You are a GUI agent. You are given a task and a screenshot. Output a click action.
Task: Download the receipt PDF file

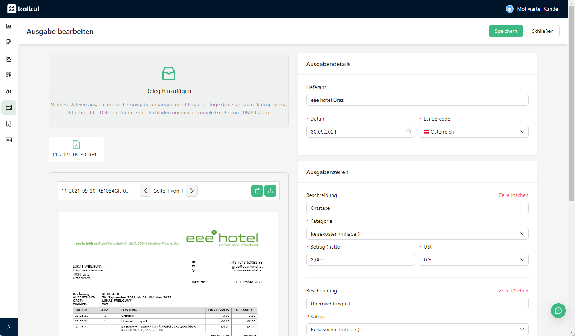click(x=270, y=191)
